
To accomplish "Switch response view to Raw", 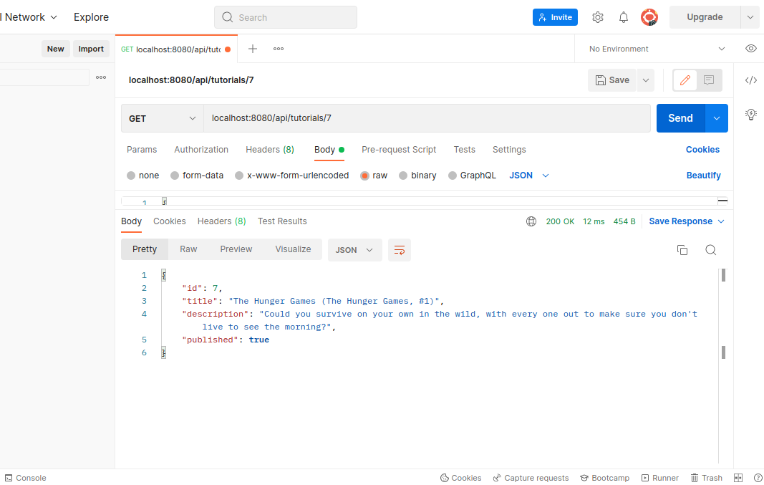I will (x=188, y=249).
